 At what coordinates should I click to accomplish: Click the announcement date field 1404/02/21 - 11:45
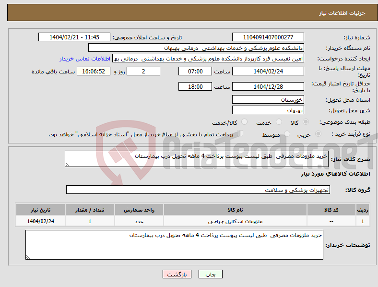[74, 37]
